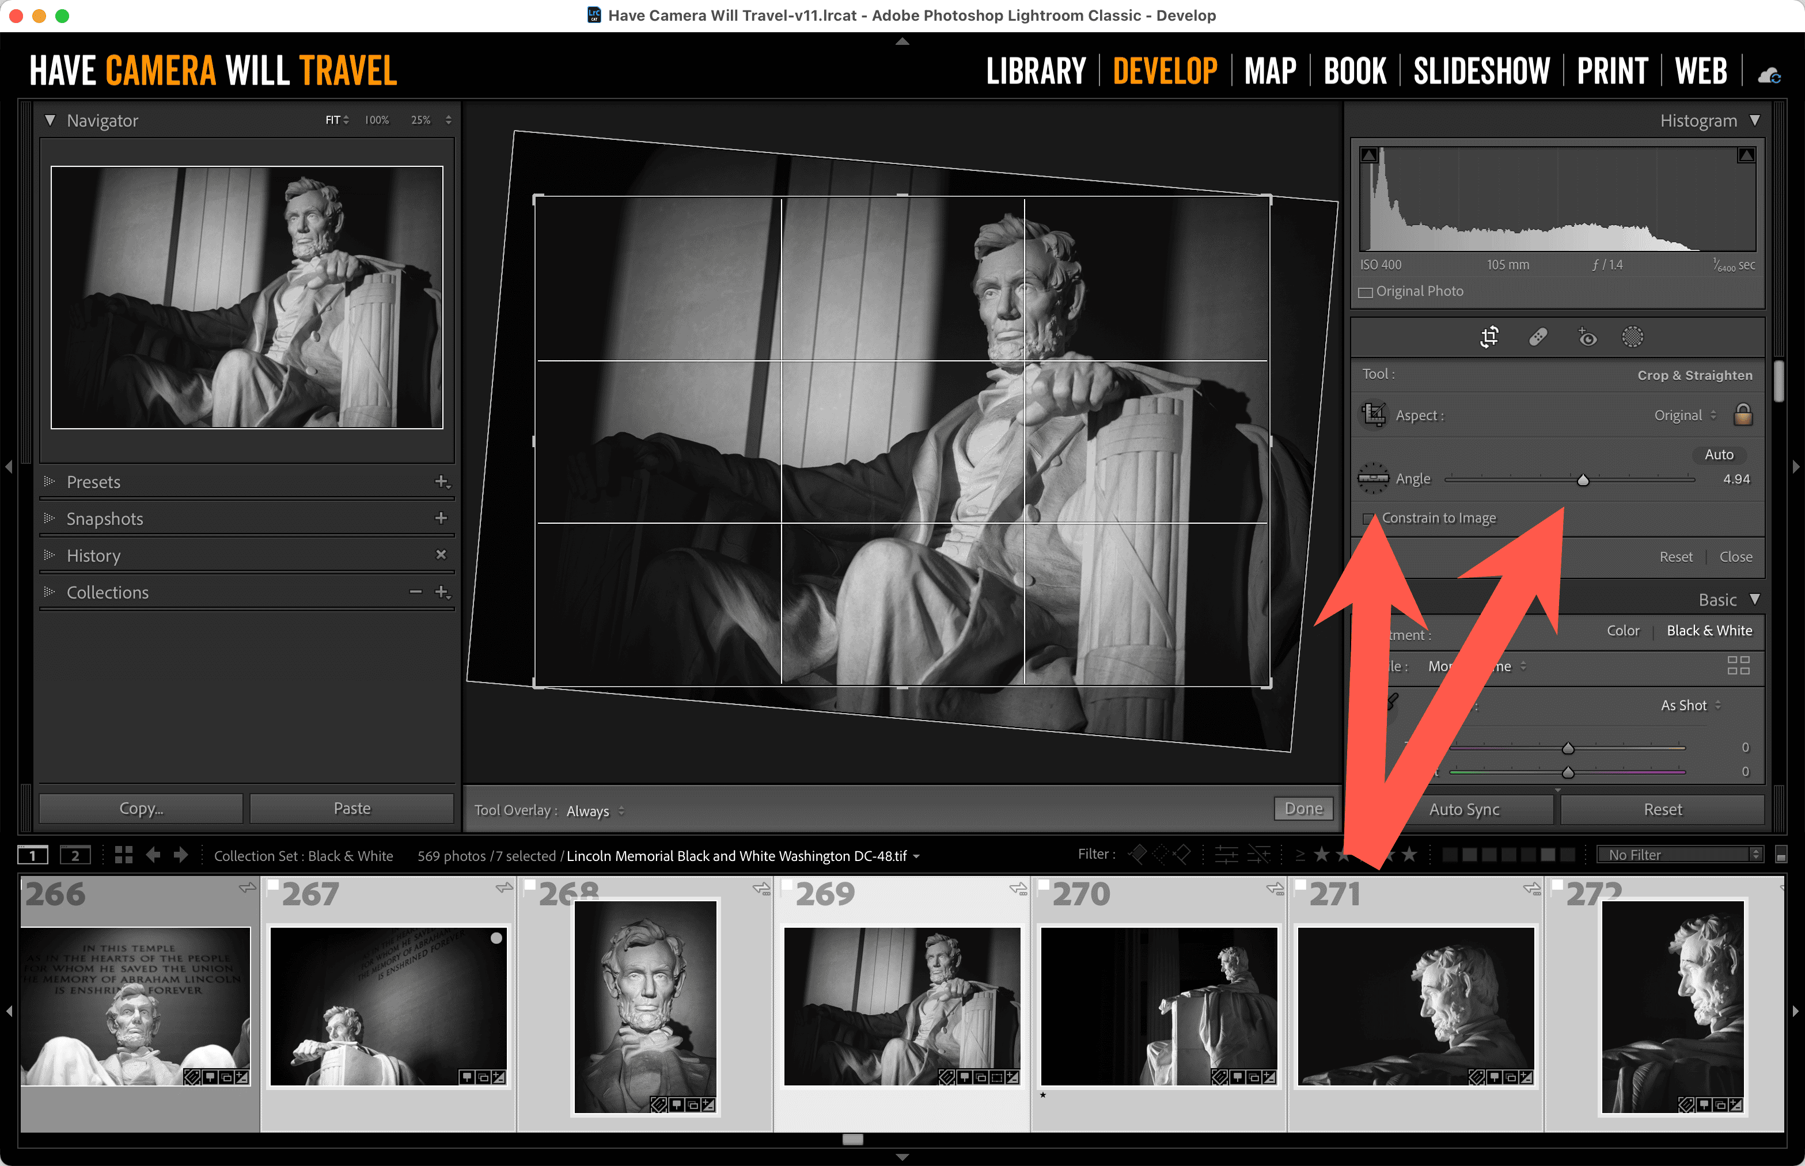Expand the Presets panel
Screen dimensions: 1805x1166
click(x=50, y=482)
